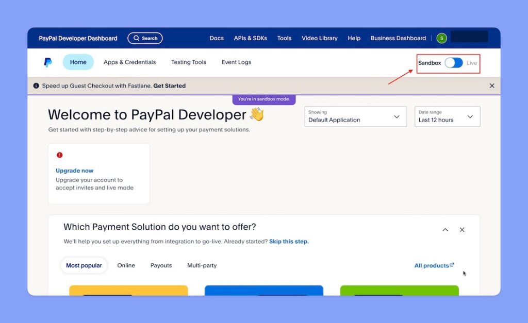Select the Multi-party tab
This screenshot has width=528, height=323.
(202, 265)
